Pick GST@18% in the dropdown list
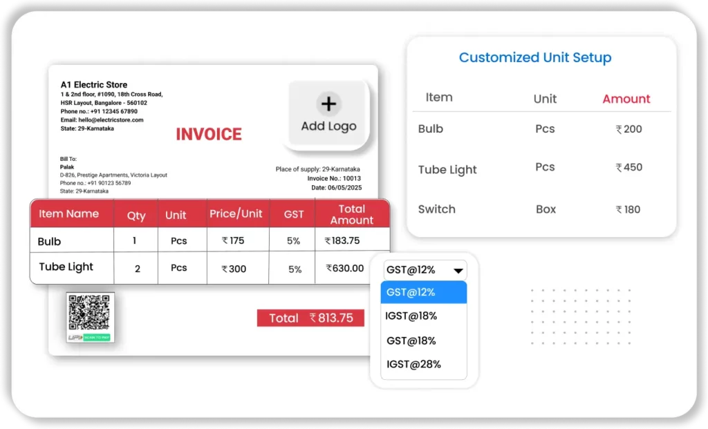 (411, 341)
